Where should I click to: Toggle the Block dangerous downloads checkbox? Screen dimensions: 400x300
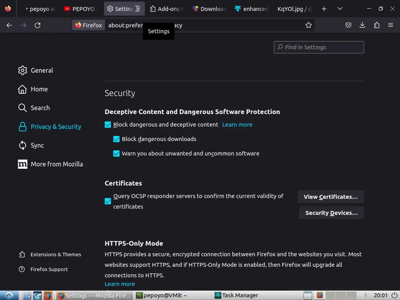click(116, 139)
